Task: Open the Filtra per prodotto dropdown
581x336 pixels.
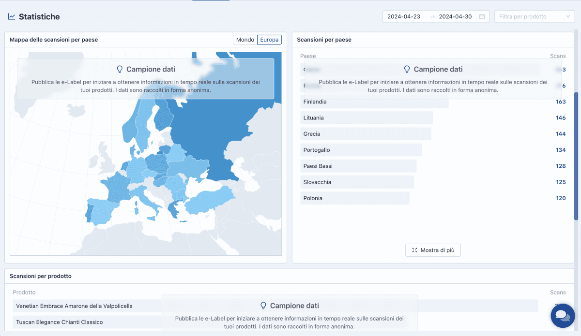Action: point(533,16)
